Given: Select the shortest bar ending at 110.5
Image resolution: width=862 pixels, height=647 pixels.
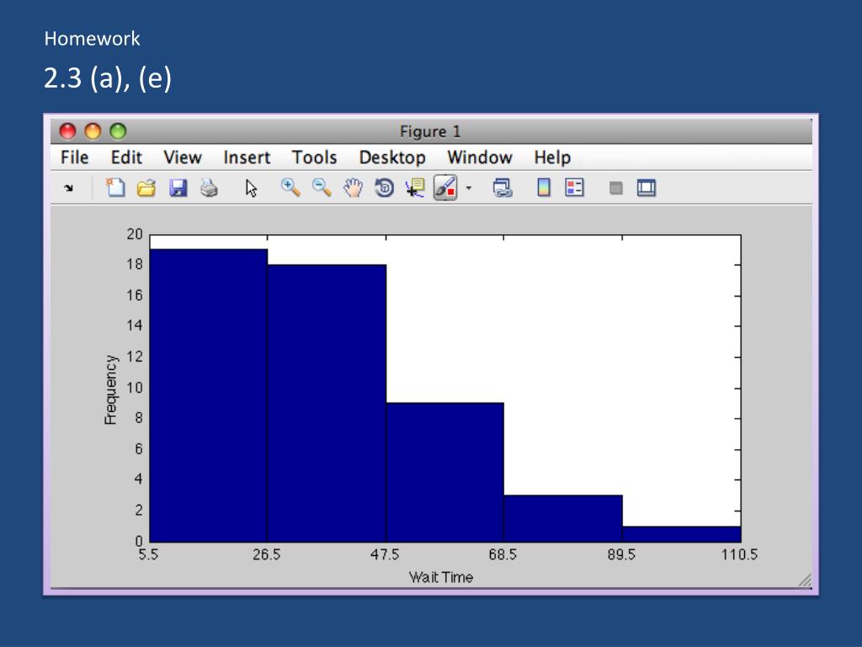Looking at the screenshot, I should [682, 534].
